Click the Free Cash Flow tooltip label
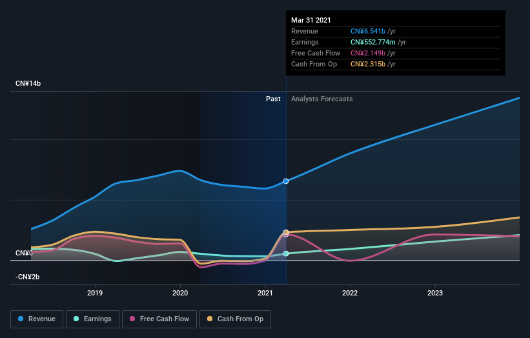 coord(316,53)
